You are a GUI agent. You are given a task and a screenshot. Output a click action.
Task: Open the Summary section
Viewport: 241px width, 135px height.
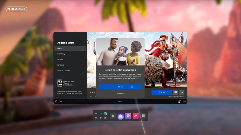coord(61,54)
